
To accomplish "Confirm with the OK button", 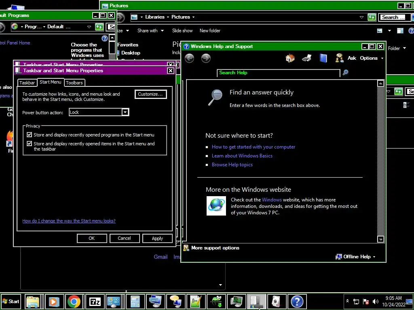I will click(x=92, y=238).
